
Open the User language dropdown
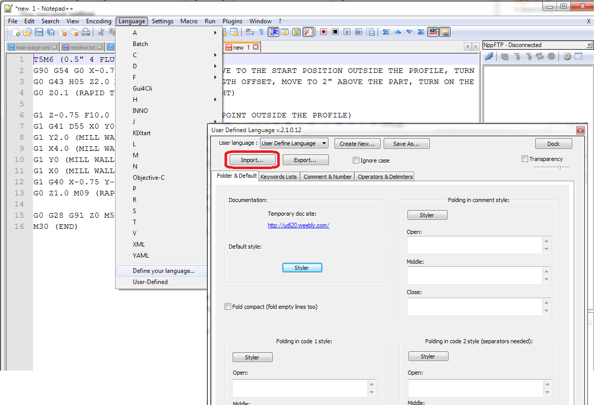pos(294,143)
